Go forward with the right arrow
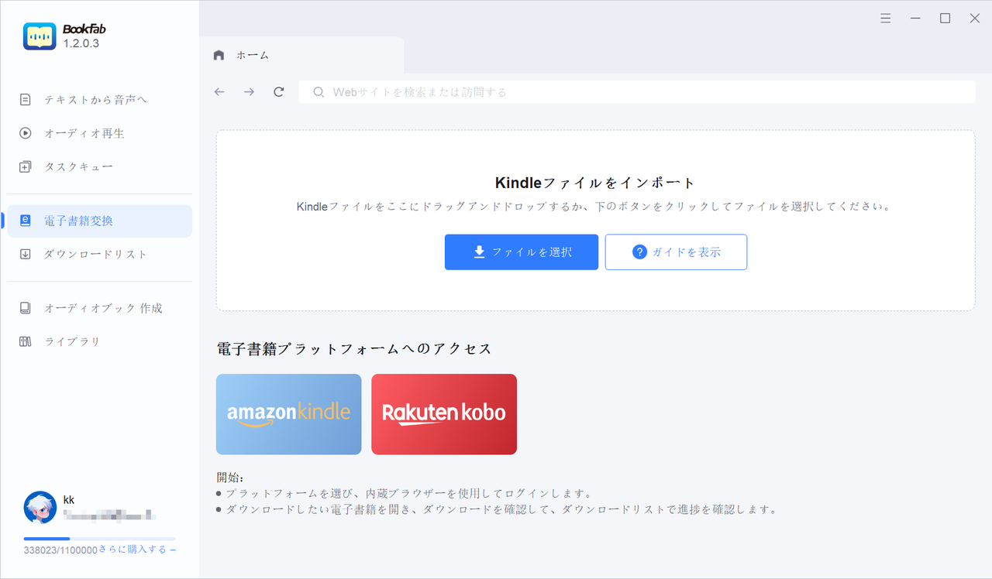 point(249,92)
